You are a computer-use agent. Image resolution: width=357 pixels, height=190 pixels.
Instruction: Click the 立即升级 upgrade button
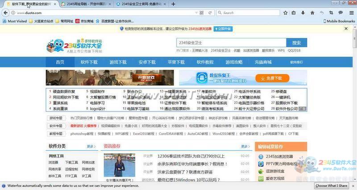click(x=223, y=29)
